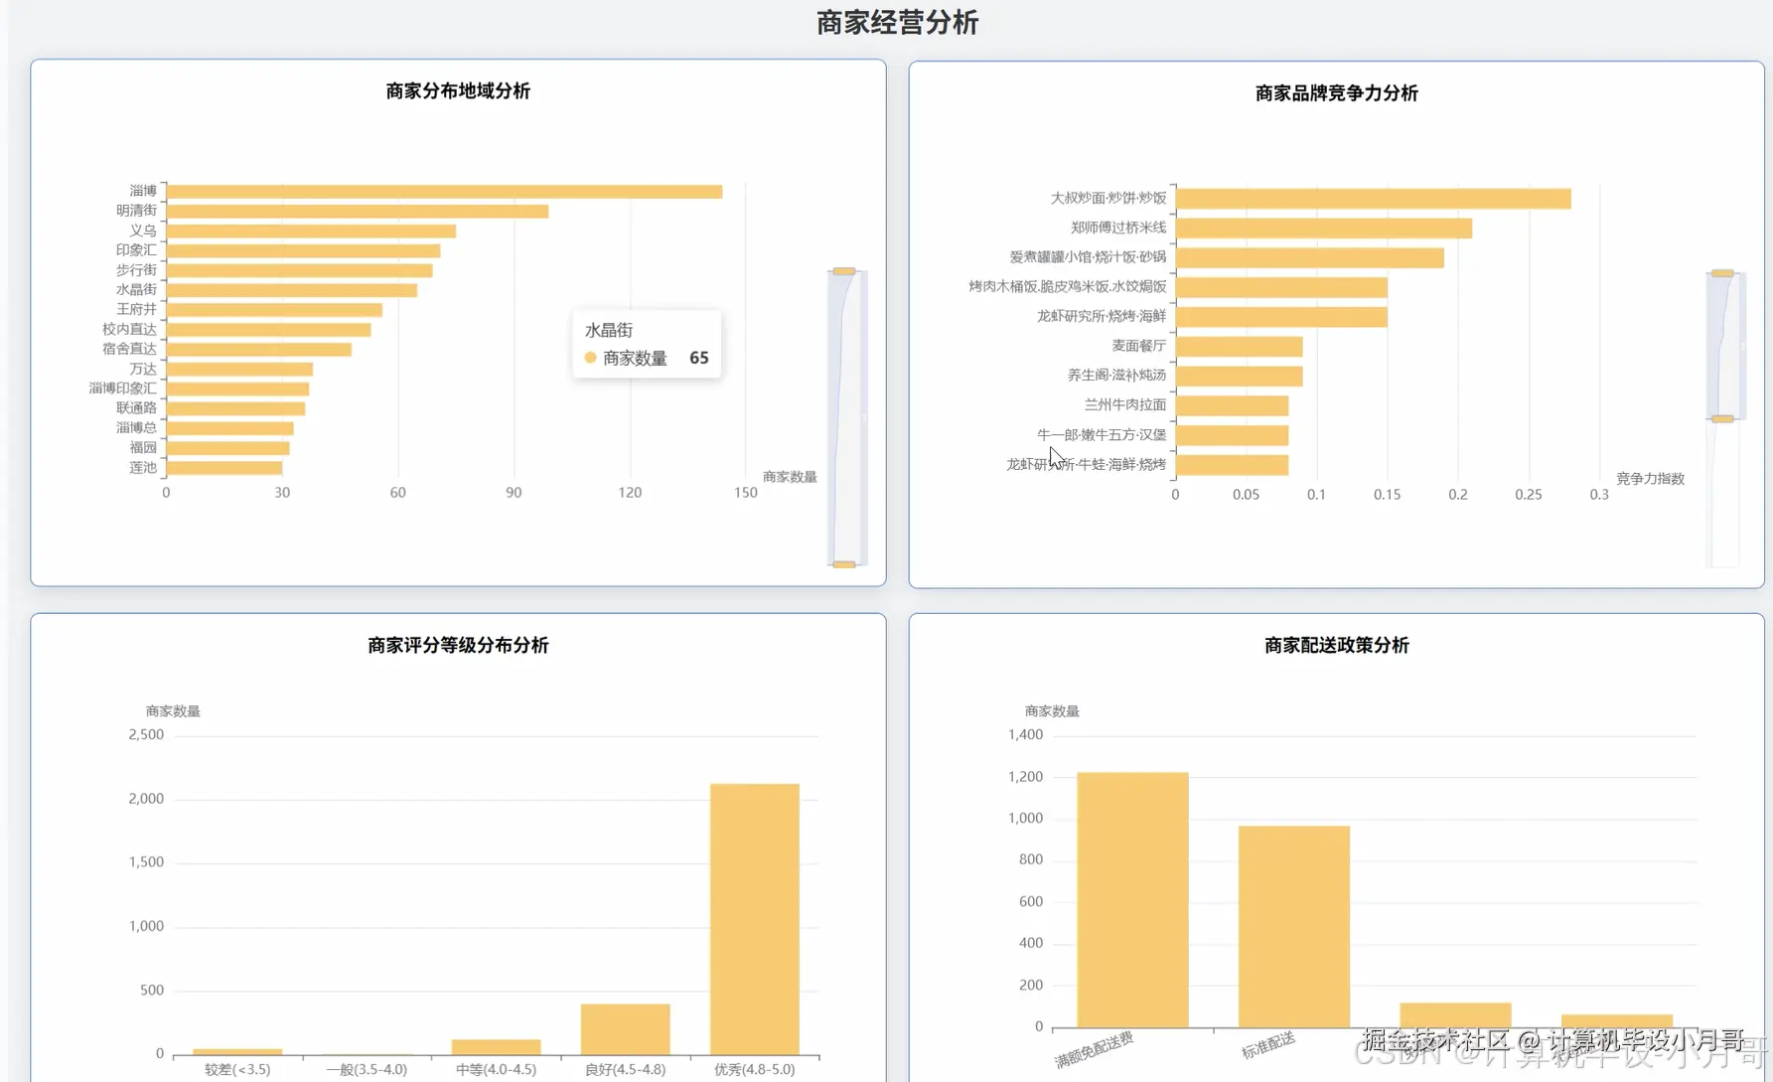This screenshot has width=1773, height=1082.
Task: Click the bottom handle of region chart zoom slider
Action: pyautogui.click(x=844, y=564)
